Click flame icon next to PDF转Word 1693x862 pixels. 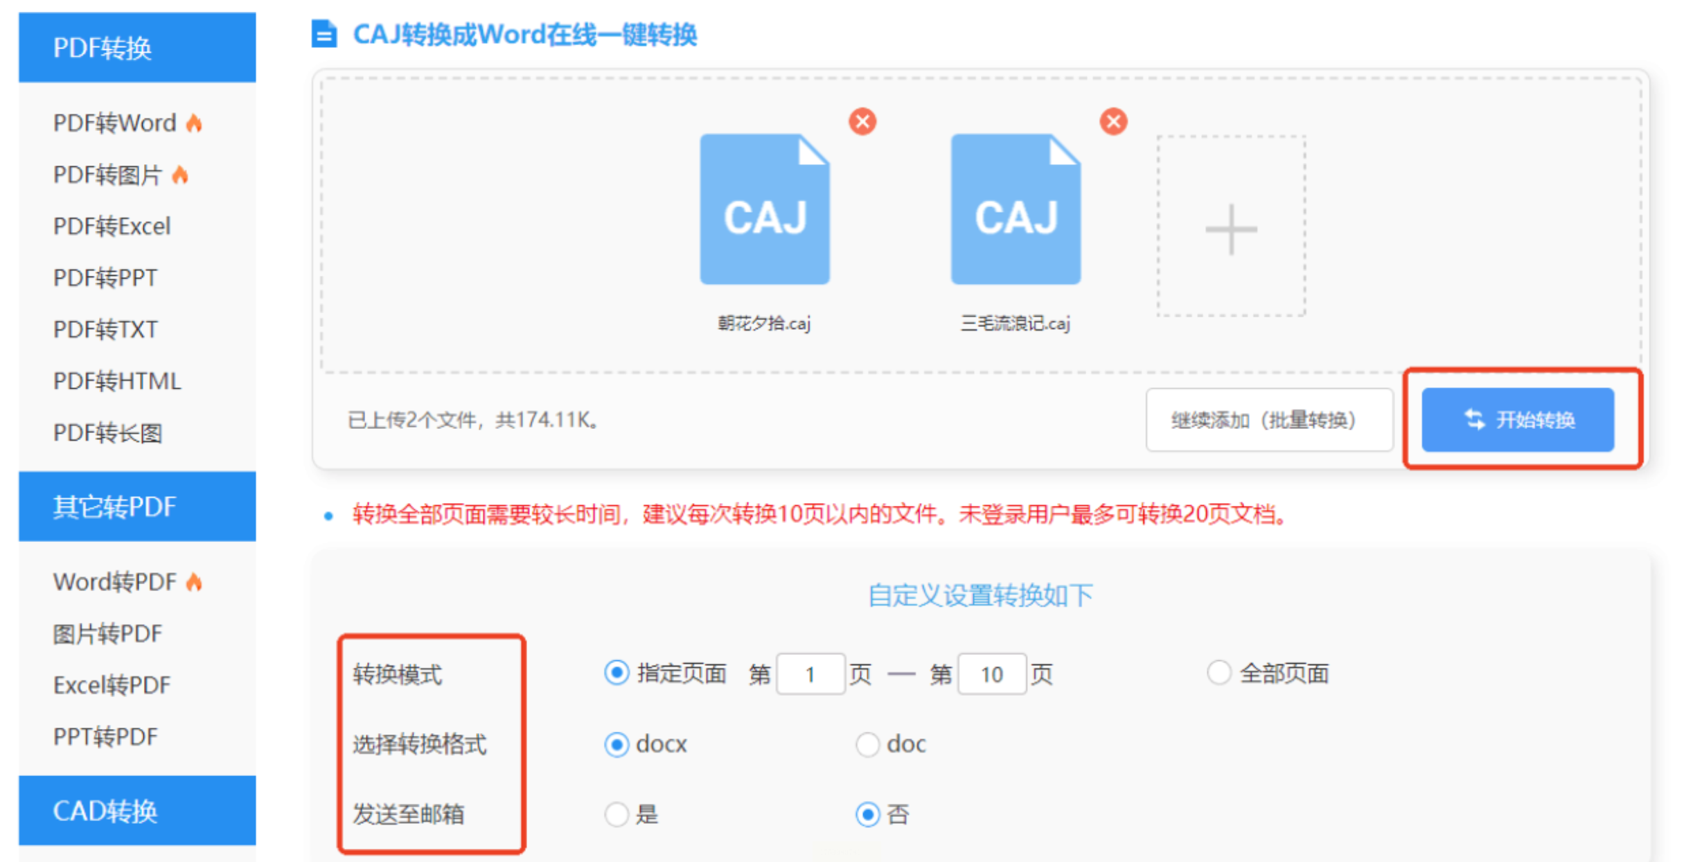tap(195, 123)
